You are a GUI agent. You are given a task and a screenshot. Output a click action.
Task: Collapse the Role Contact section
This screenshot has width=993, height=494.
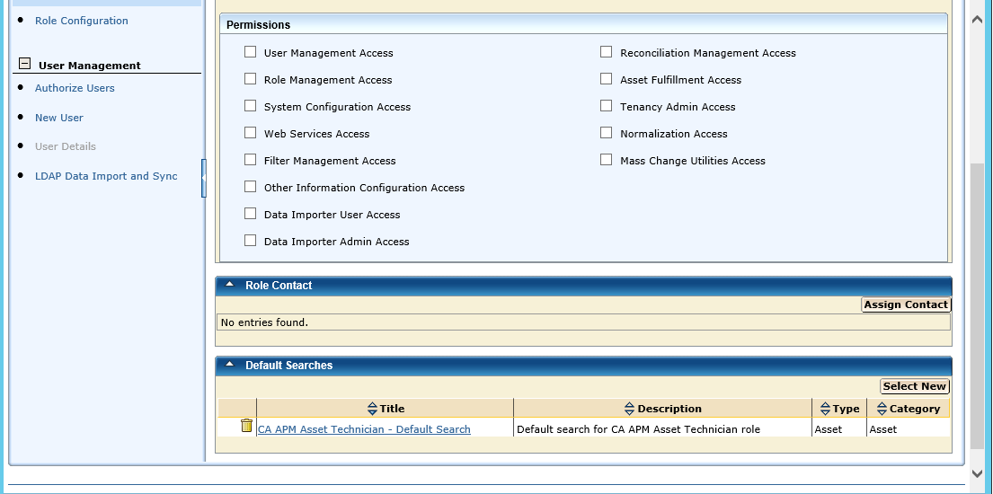click(x=230, y=285)
